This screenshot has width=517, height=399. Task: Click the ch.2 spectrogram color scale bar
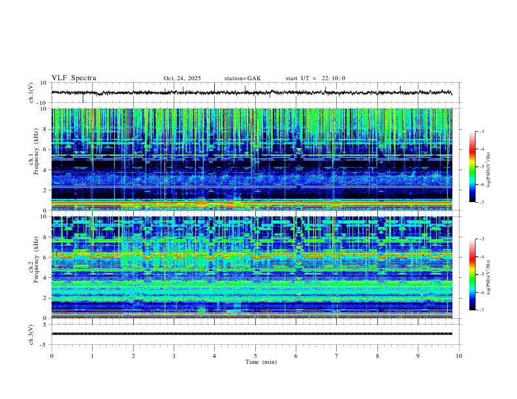472,274
